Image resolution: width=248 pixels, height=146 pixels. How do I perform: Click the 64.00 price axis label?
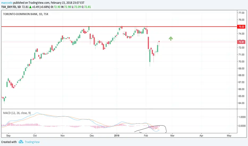click(241, 103)
